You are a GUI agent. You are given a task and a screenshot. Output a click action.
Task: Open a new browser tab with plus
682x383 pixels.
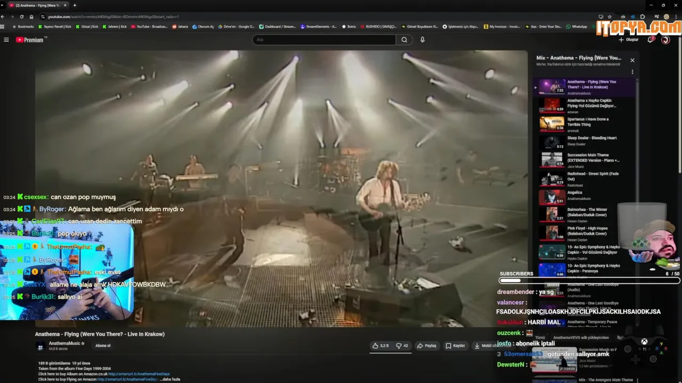(75, 5)
